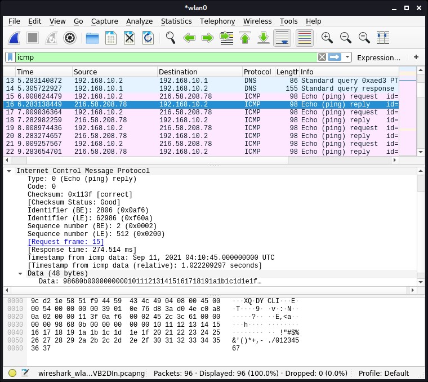The image size is (428, 382).
Task: Select packet 15 Echo ping request
Action: click(201, 96)
